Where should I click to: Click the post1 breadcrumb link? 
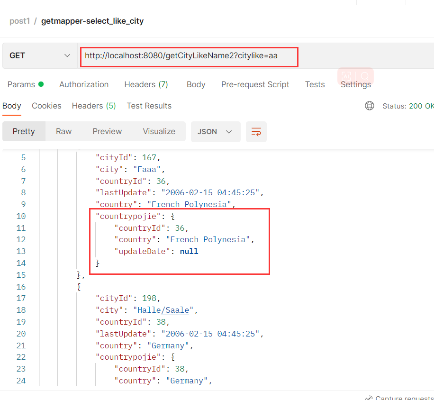[19, 21]
